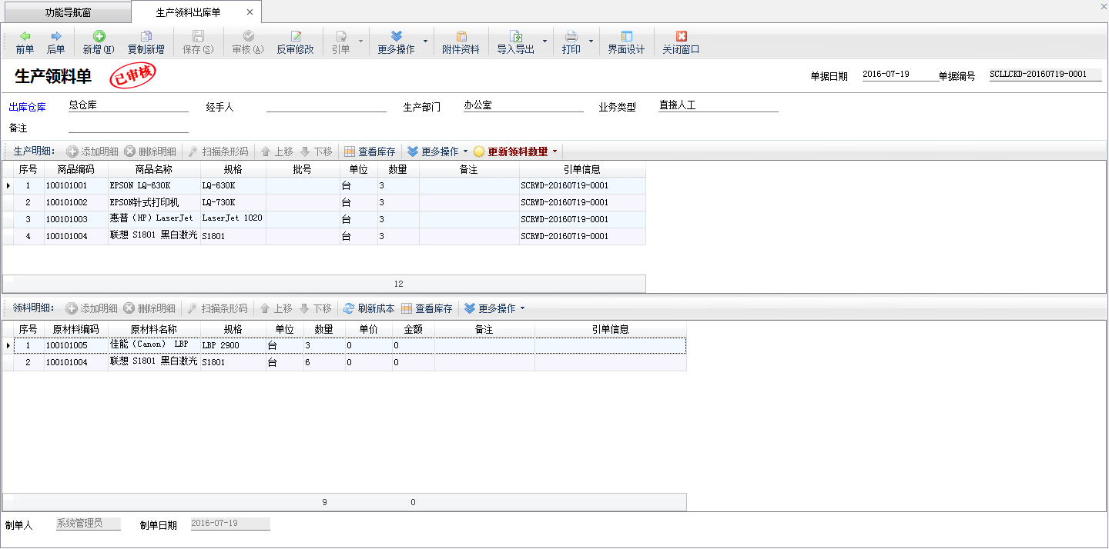Go to previous document with 前单
Screen dimensions: 1109x549
click(x=25, y=42)
